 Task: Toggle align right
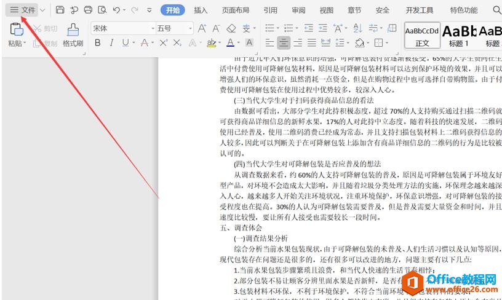point(298,42)
